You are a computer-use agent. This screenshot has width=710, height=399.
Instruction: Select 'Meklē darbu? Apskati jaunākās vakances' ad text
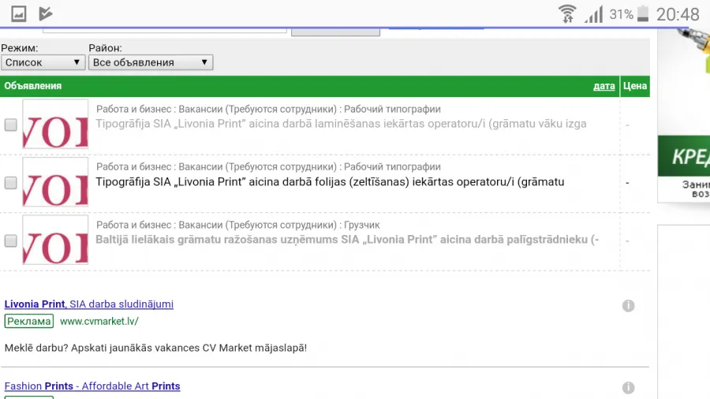(155, 348)
